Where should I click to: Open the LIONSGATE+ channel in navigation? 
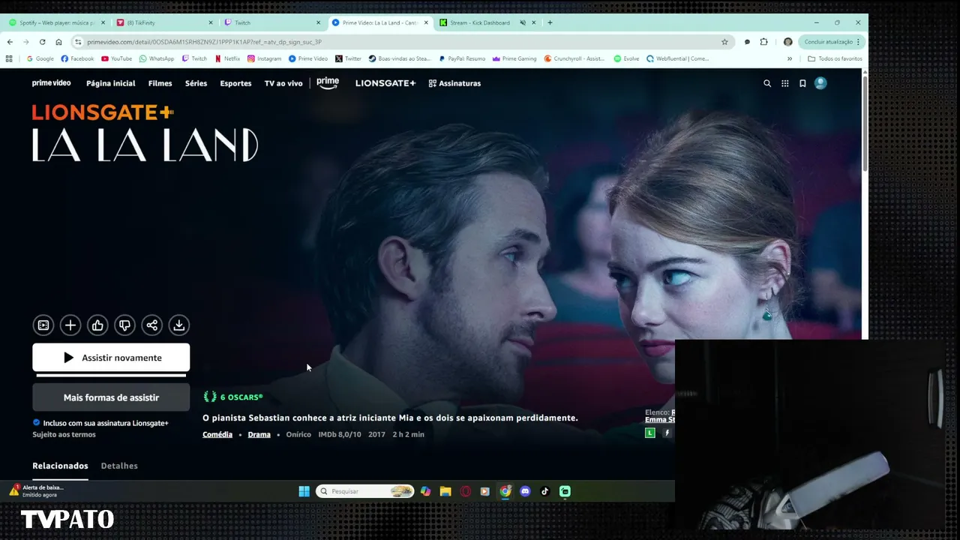(x=385, y=83)
